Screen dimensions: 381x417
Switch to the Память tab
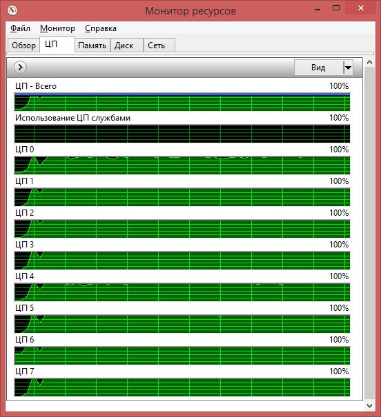(x=92, y=45)
